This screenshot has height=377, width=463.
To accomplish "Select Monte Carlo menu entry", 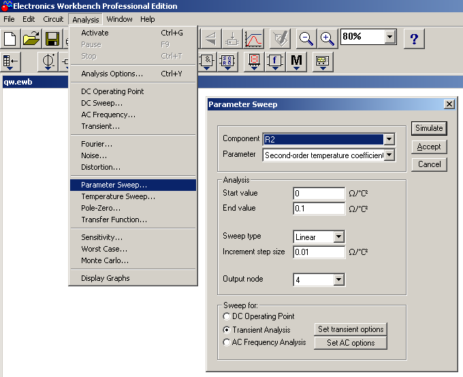I will [133, 260].
